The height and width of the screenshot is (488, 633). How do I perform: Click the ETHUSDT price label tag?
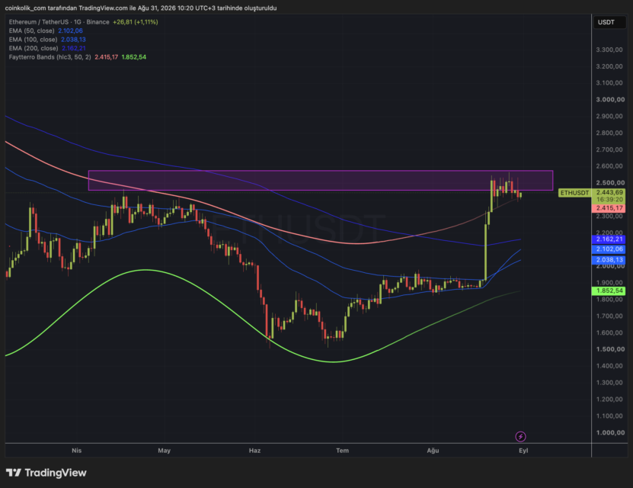pos(574,193)
